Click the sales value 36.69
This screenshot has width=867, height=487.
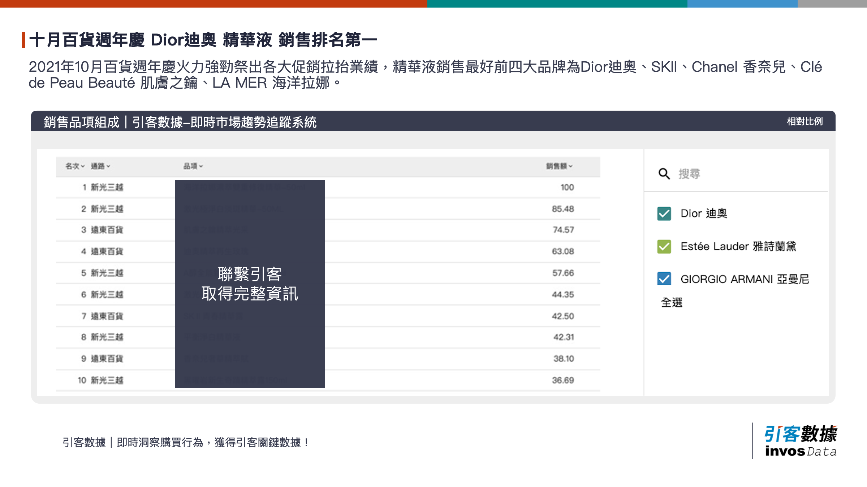click(563, 380)
